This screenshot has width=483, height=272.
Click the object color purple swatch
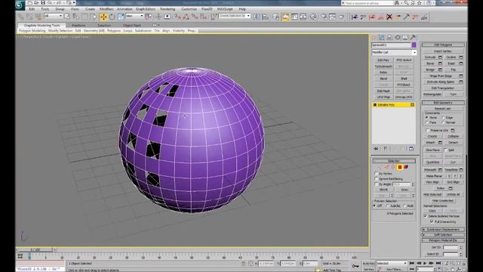pyautogui.click(x=414, y=45)
